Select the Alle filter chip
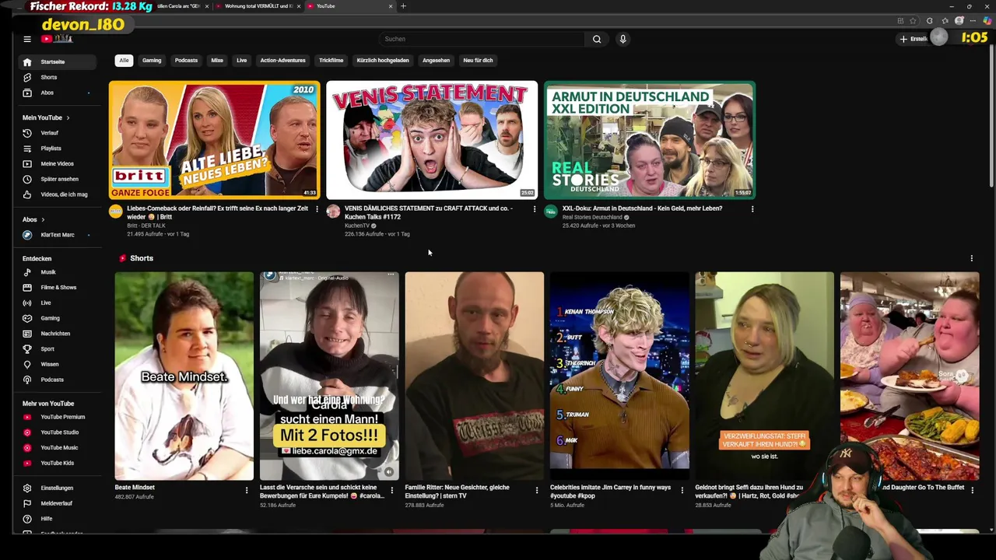The image size is (996, 560). [x=124, y=60]
